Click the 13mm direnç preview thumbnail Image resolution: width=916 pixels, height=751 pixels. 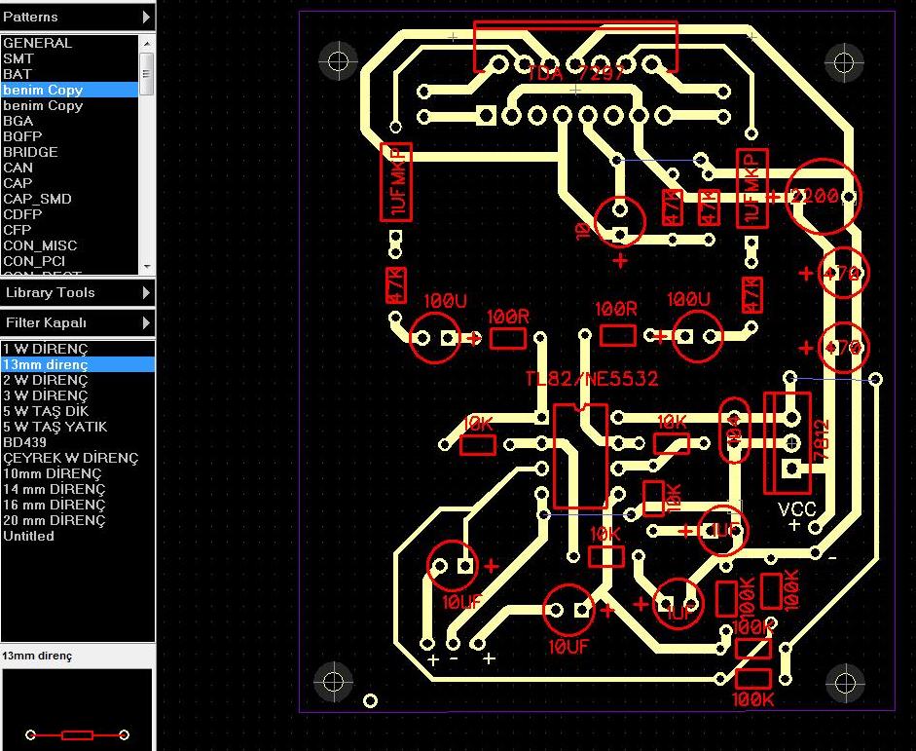tap(77, 708)
